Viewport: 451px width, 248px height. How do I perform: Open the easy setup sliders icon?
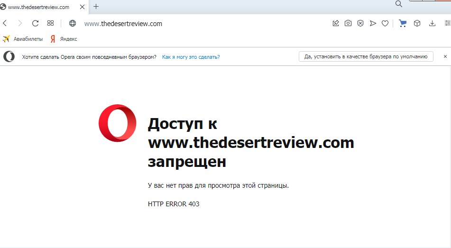point(447,23)
